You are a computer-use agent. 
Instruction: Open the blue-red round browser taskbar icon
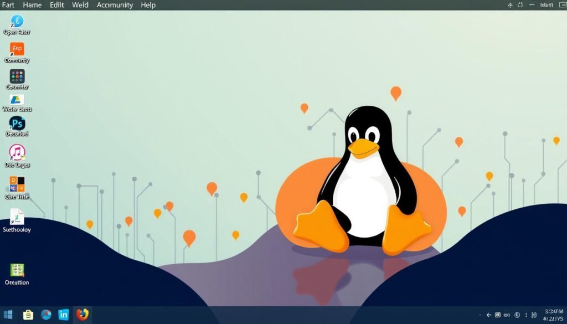click(46, 315)
